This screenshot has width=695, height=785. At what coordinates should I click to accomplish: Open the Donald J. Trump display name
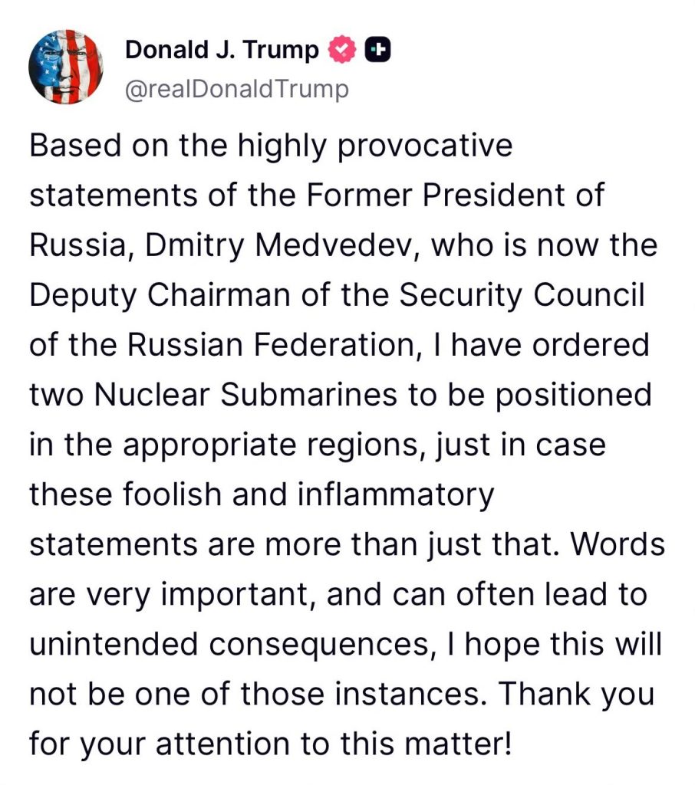click(x=222, y=51)
